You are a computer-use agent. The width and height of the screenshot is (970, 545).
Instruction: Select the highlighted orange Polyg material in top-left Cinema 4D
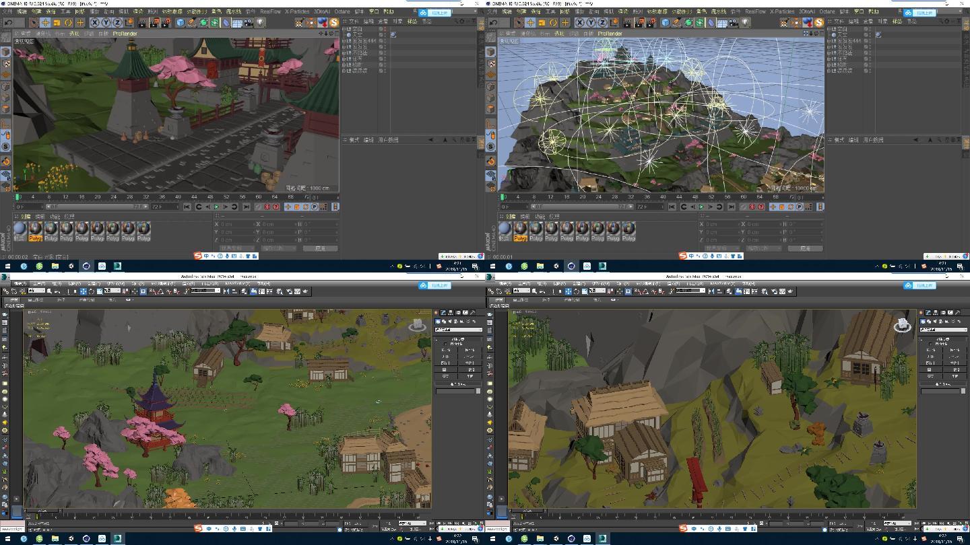[35, 230]
